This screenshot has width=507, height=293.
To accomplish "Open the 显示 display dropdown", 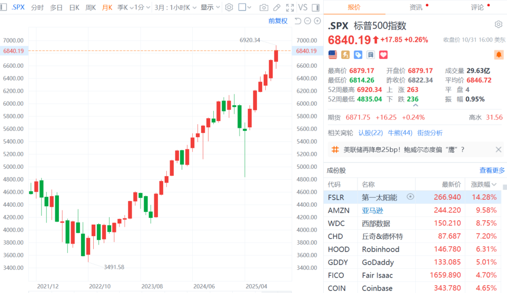I will click(x=210, y=7).
